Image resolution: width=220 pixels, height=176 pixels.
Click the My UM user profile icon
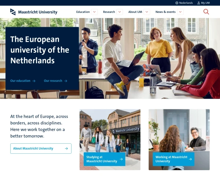pyautogui.click(x=198, y=3)
